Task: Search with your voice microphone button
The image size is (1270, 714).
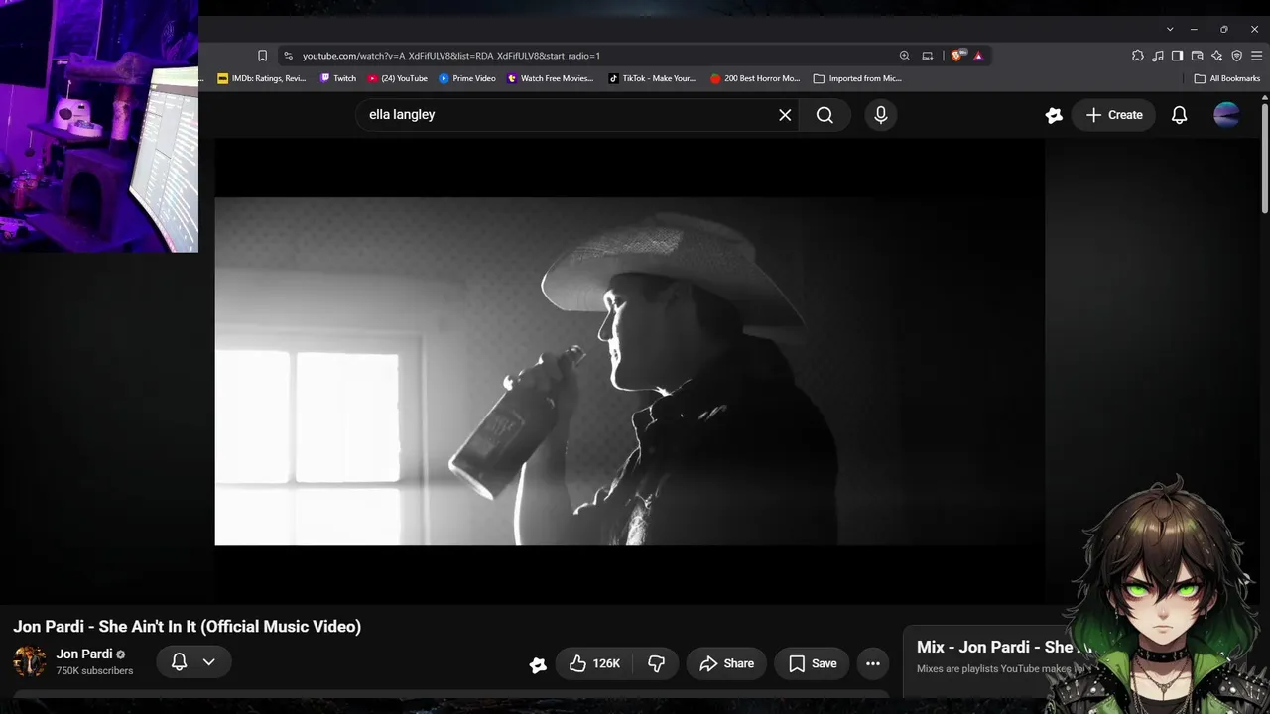Action: click(880, 115)
